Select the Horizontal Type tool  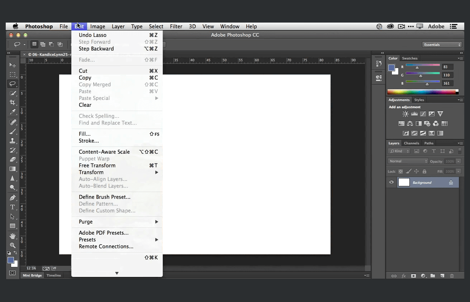(x=13, y=207)
